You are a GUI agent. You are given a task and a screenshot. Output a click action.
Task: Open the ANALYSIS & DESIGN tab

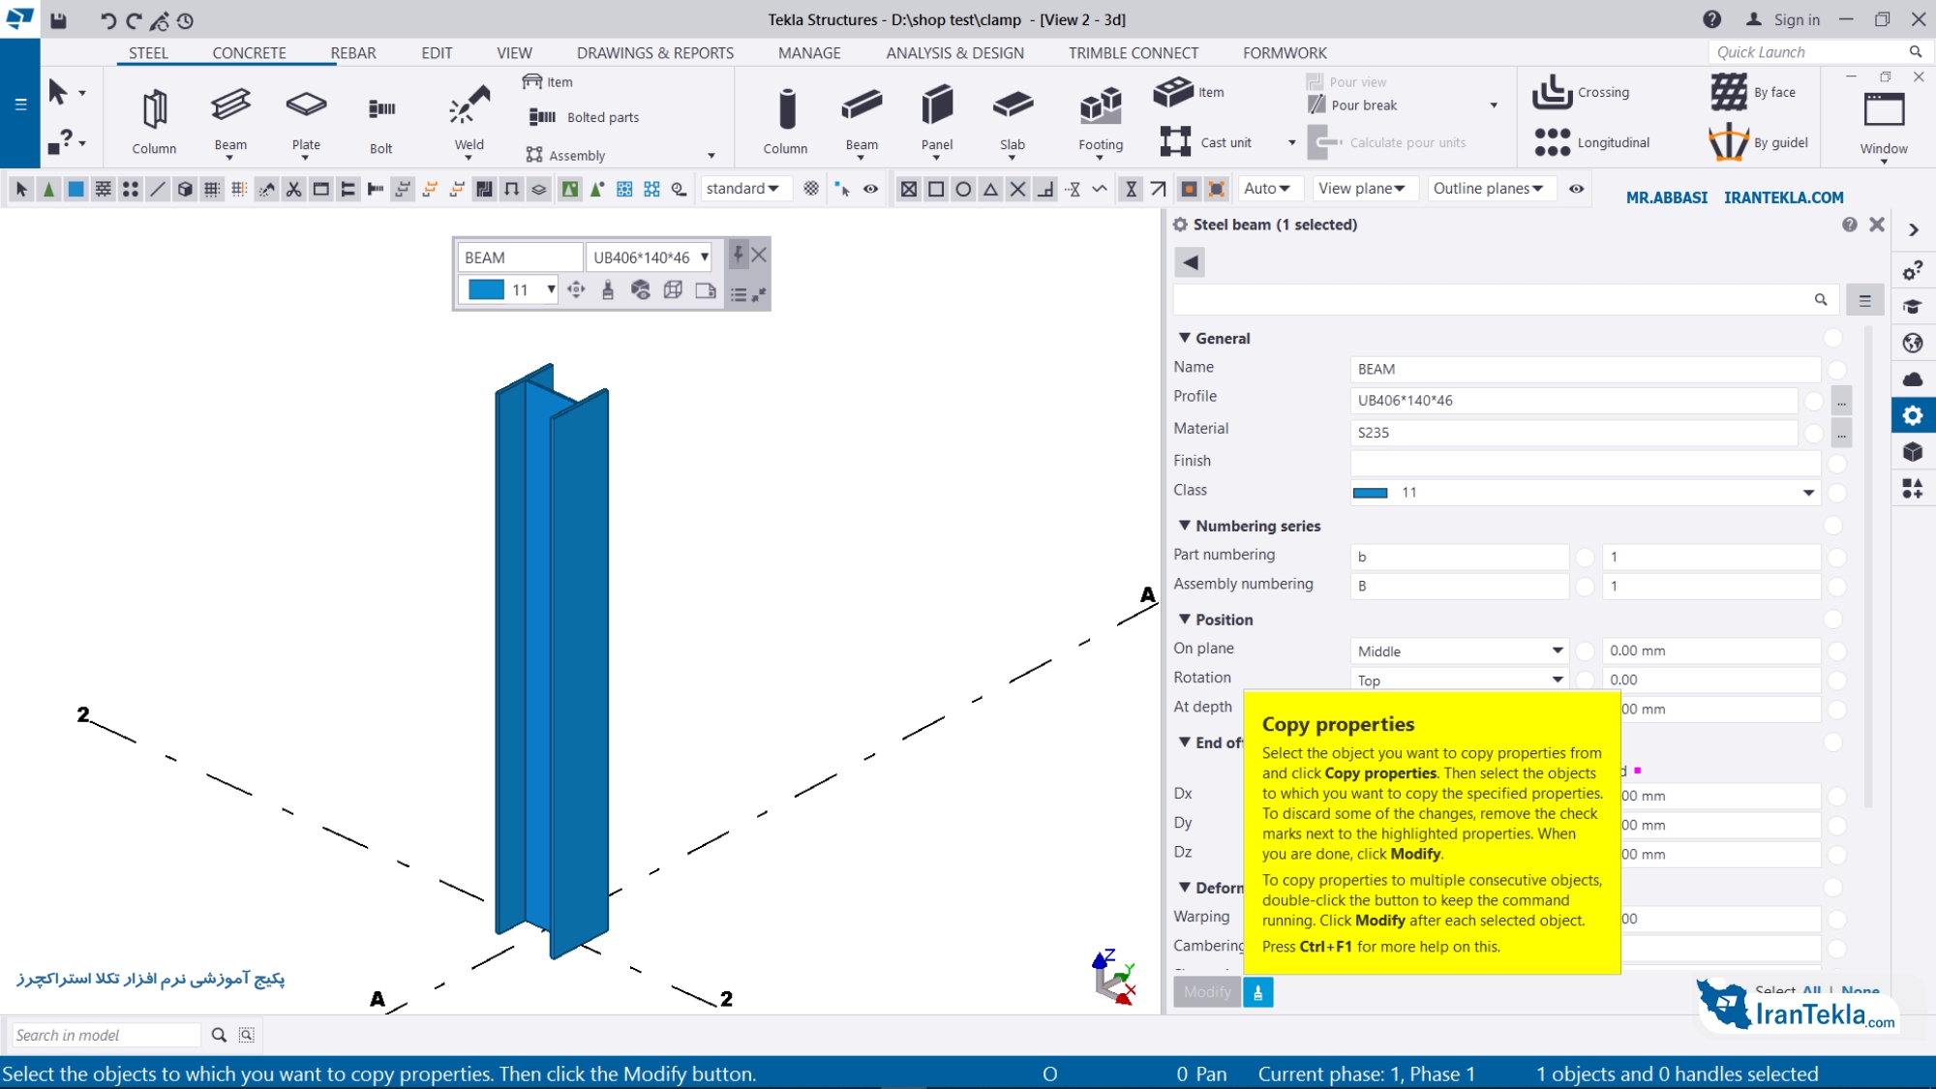click(x=954, y=53)
